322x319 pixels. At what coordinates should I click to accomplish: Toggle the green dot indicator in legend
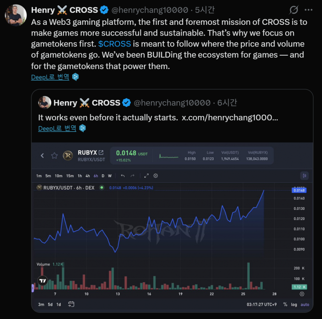(102, 188)
